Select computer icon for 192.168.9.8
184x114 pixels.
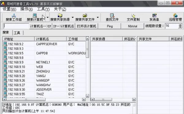[x=5, y=57]
